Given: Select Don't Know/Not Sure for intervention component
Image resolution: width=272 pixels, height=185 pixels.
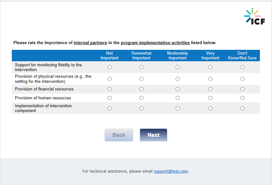Looking at the screenshot, I should click(x=242, y=108).
